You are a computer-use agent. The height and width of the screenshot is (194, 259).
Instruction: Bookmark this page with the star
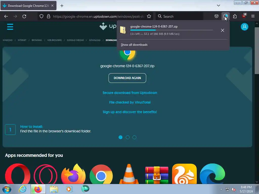(x=149, y=16)
